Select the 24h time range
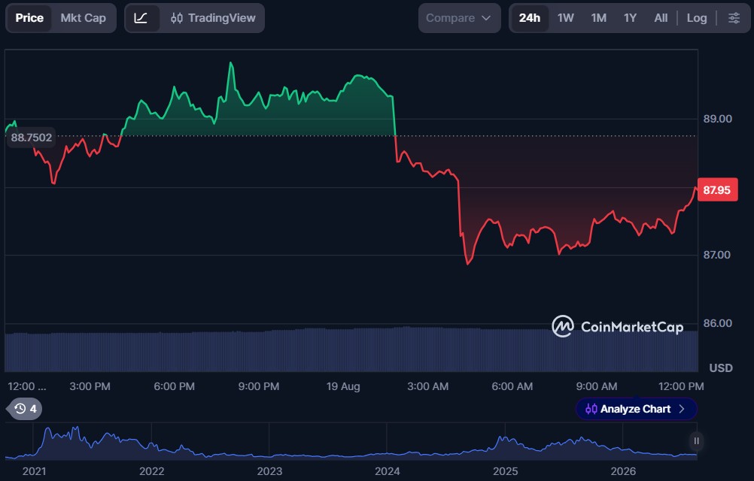 (530, 18)
